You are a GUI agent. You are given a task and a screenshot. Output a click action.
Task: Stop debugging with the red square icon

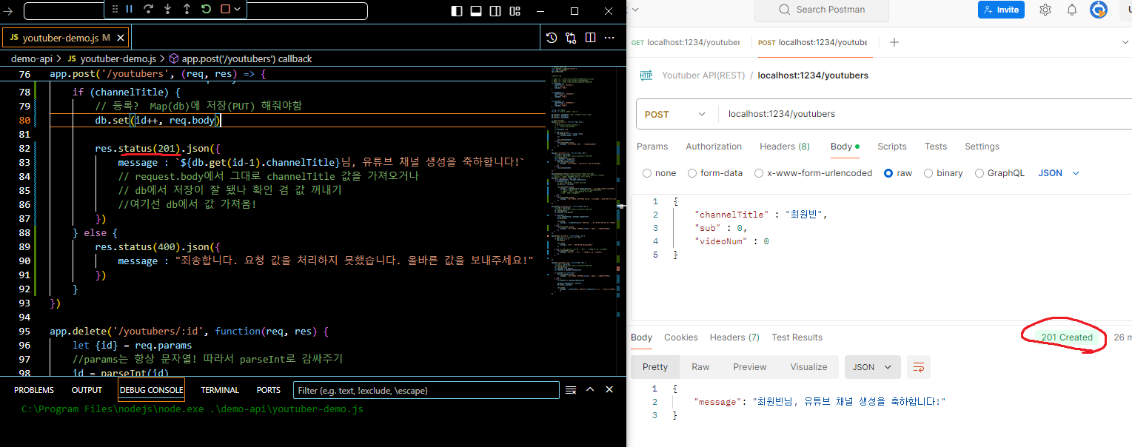tap(225, 9)
